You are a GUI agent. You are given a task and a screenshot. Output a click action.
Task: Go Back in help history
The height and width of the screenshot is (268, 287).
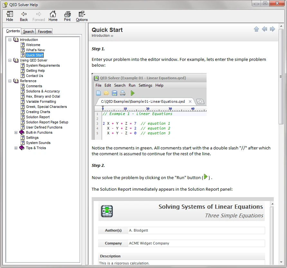click(x=24, y=16)
